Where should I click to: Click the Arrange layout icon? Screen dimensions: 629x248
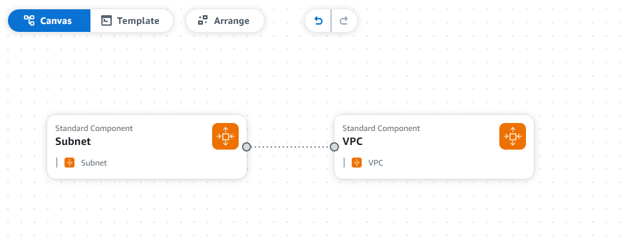click(203, 21)
